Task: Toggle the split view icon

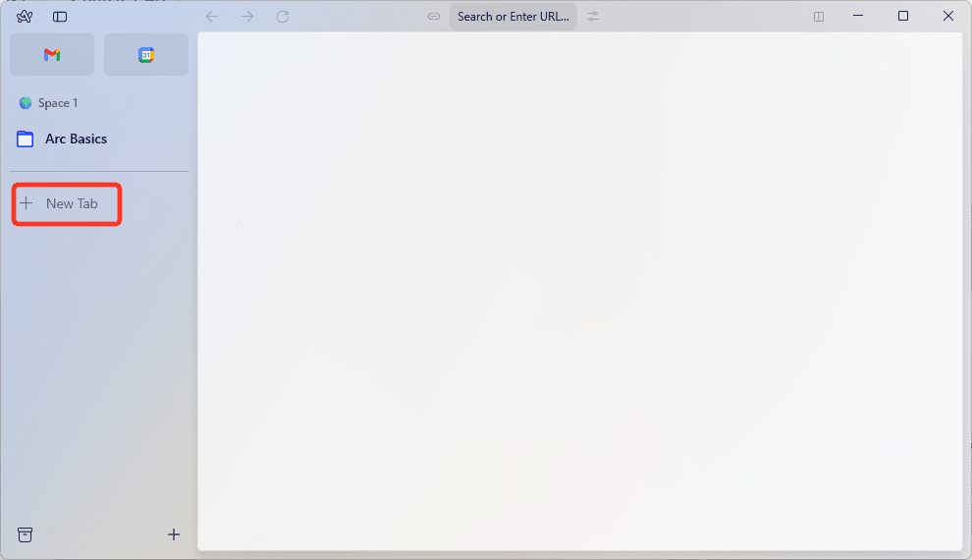Action: pyautogui.click(x=819, y=17)
